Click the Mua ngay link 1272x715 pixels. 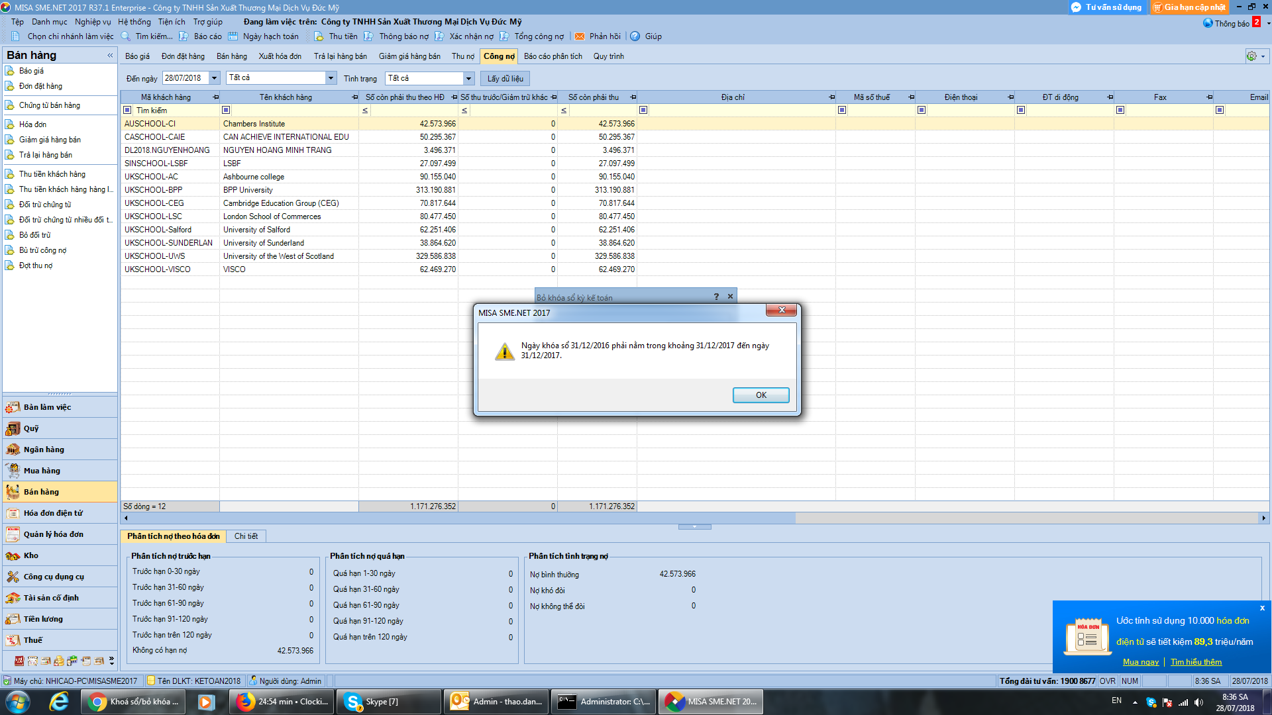[1141, 662]
